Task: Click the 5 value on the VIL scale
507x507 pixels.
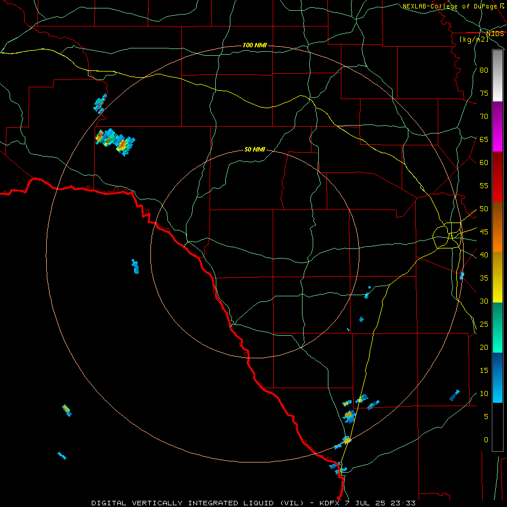Action: [486, 416]
